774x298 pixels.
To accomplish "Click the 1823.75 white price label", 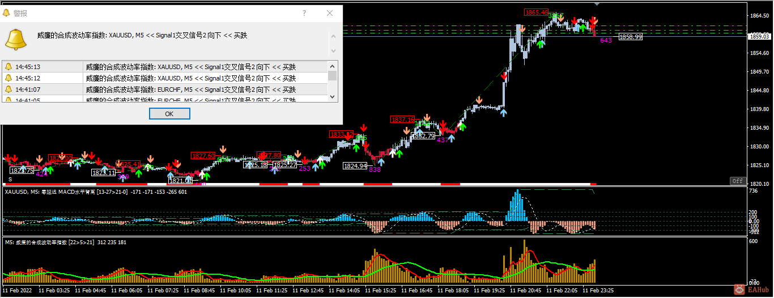I will coord(22,170).
